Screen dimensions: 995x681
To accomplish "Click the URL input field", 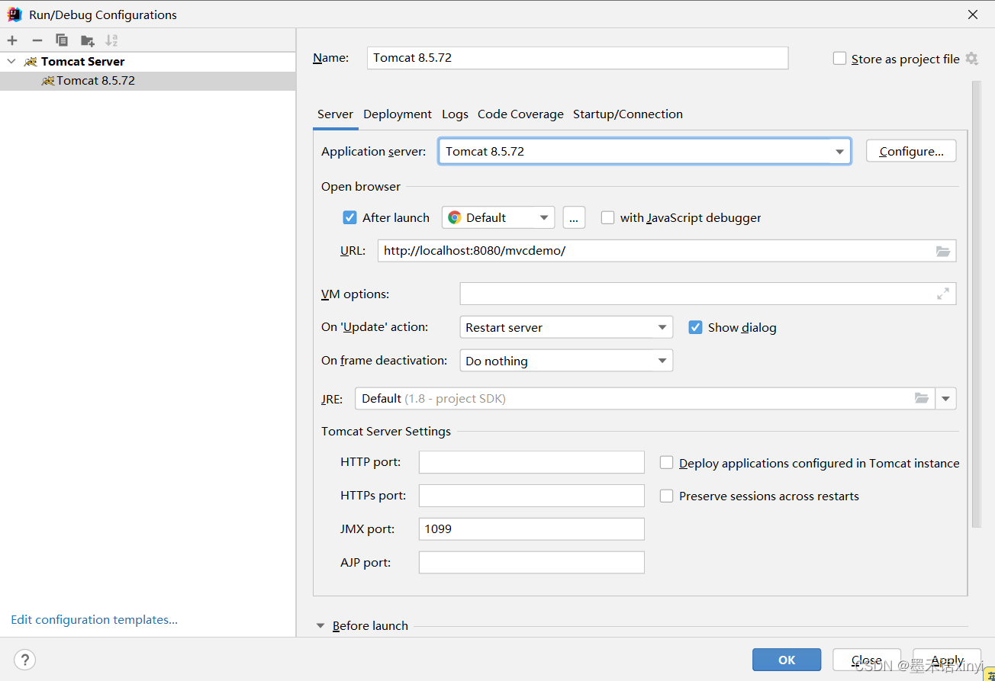I will point(667,251).
